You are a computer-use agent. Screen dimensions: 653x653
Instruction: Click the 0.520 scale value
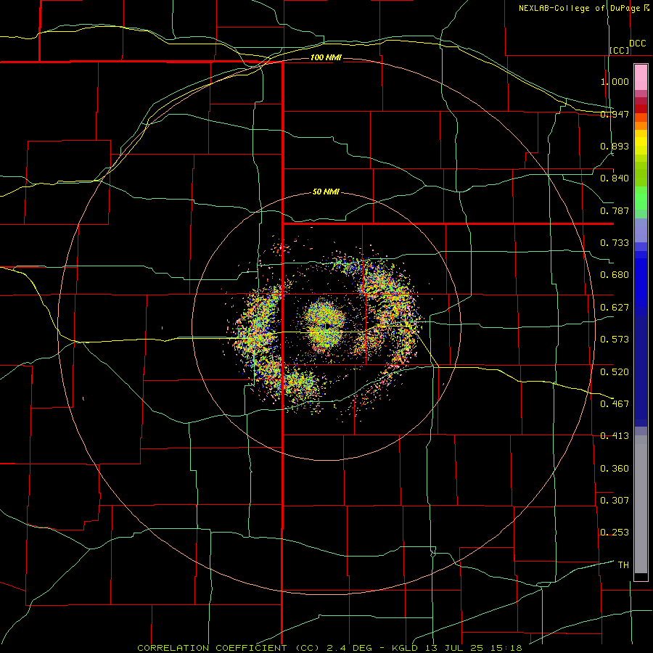[x=615, y=371]
